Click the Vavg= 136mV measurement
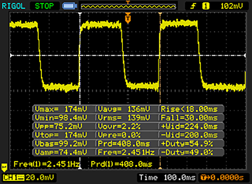This screenshot has height=184, width=252. [x=124, y=109]
